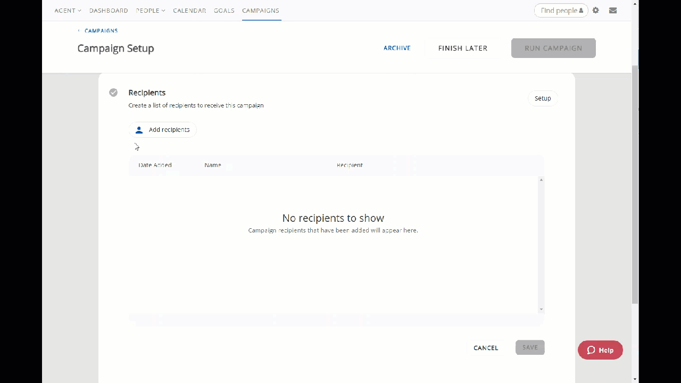681x383 pixels.
Task: Go to the Dashboard tab
Action: pyautogui.click(x=109, y=11)
